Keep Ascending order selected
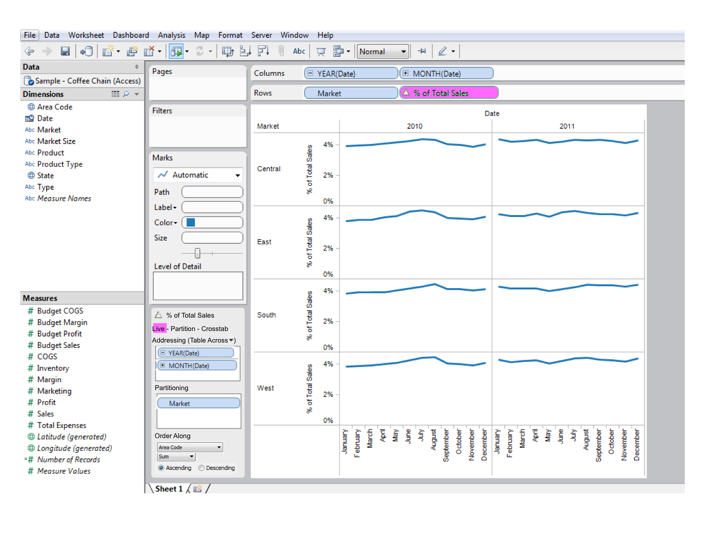The height and width of the screenshot is (554, 705). [162, 468]
